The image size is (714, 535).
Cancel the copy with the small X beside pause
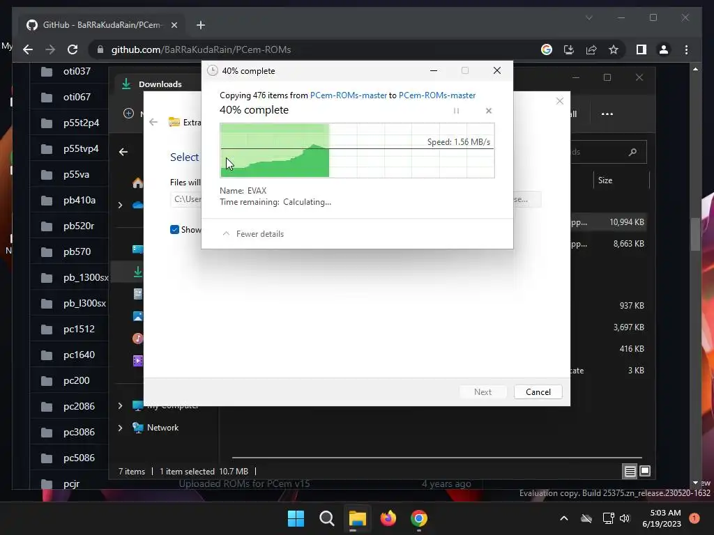489,111
